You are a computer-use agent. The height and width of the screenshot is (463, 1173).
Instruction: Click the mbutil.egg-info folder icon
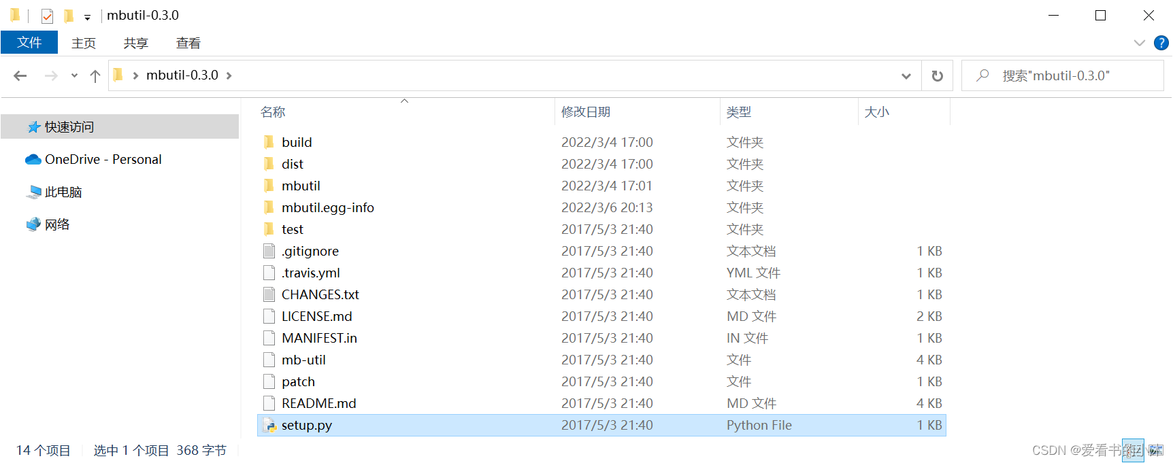pos(269,207)
